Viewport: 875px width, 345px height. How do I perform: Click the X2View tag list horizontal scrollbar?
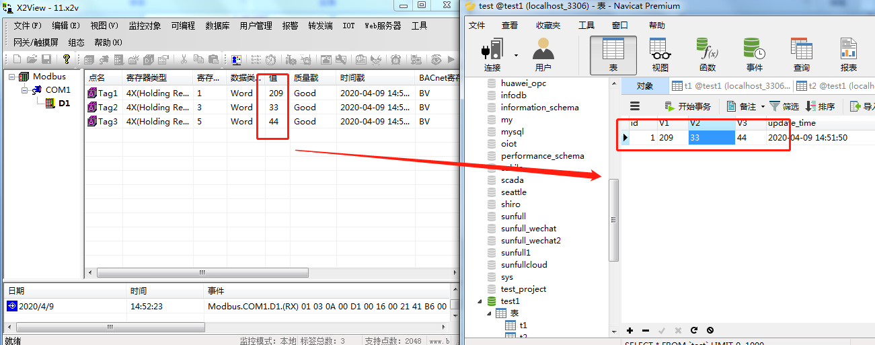tap(201, 273)
